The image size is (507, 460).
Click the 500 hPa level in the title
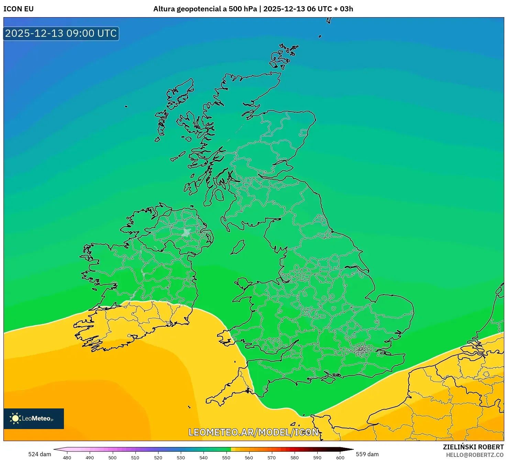pyautogui.click(x=242, y=9)
